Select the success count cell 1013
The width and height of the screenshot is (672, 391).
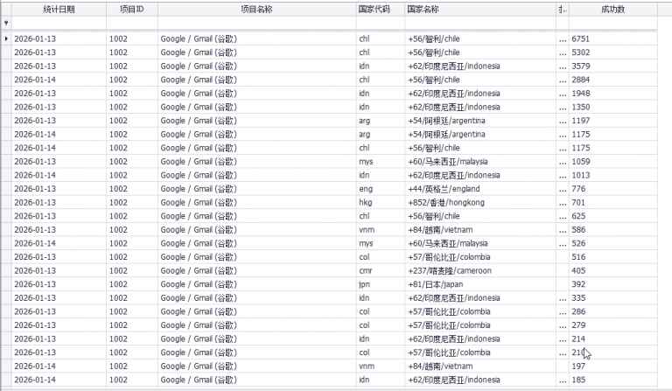612,175
